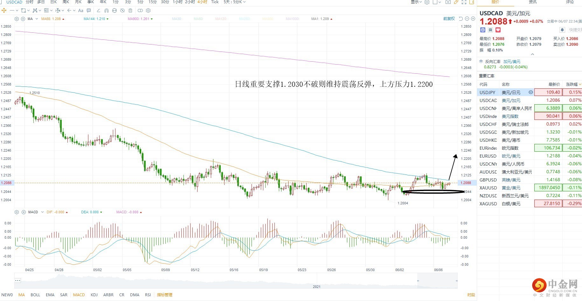
Task: Hide all drawings with the eye-slash icon
Action: tap(122, 10)
